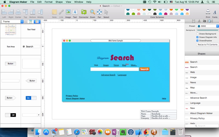219x137 pixels.
Task: Click the Shapes list search field
Action: (x=202, y=126)
